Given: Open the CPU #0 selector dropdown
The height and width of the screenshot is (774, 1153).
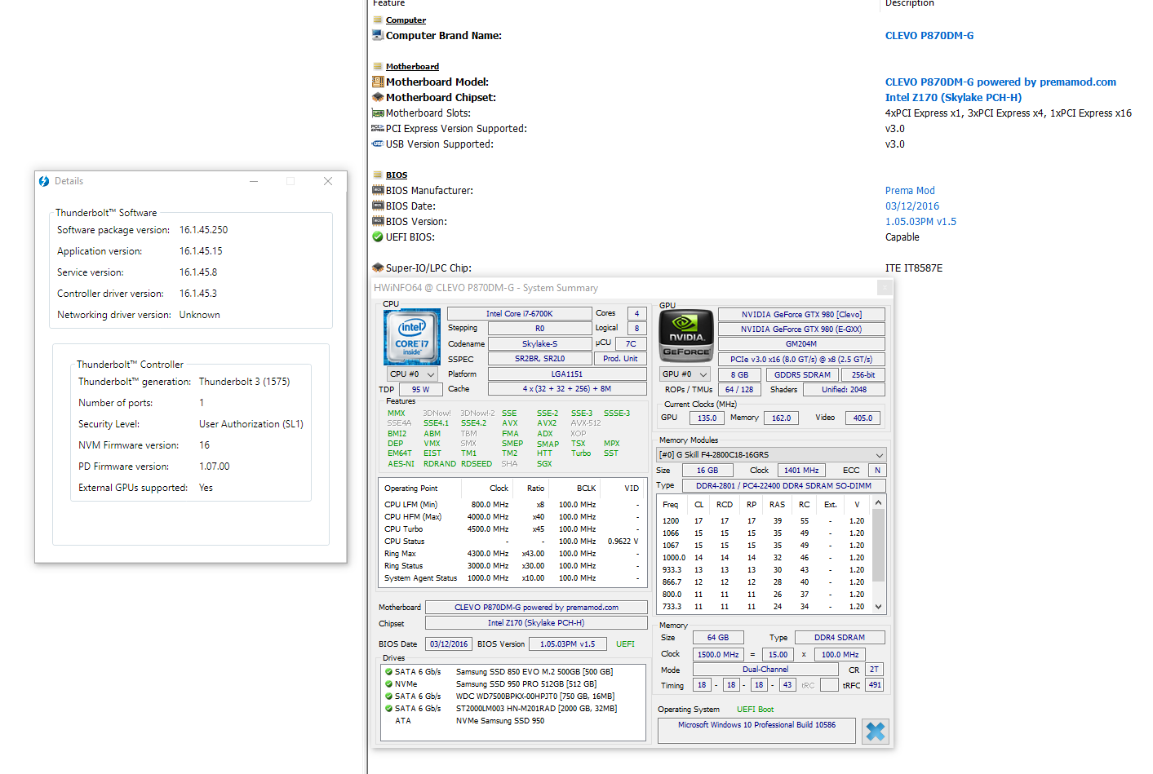Looking at the screenshot, I should 411,374.
